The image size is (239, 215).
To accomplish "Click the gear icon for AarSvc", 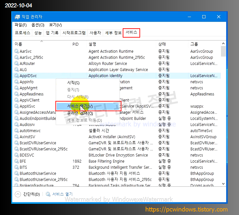I will tap(16, 51).
